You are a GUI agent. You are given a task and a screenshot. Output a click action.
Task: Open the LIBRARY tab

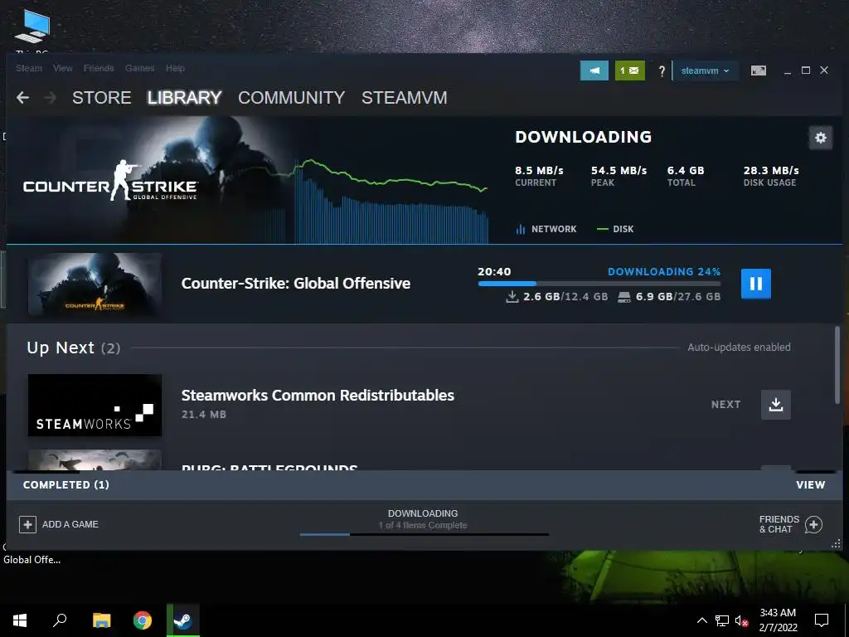click(x=185, y=98)
